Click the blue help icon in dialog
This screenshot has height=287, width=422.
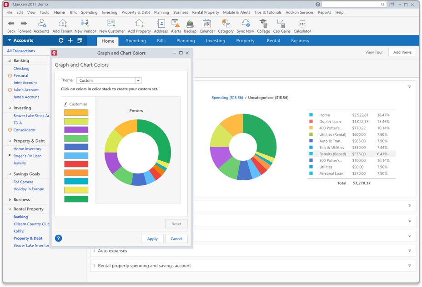pyautogui.click(x=58, y=238)
